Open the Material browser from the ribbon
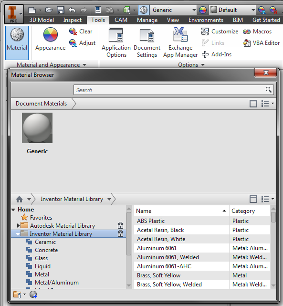 [17, 43]
